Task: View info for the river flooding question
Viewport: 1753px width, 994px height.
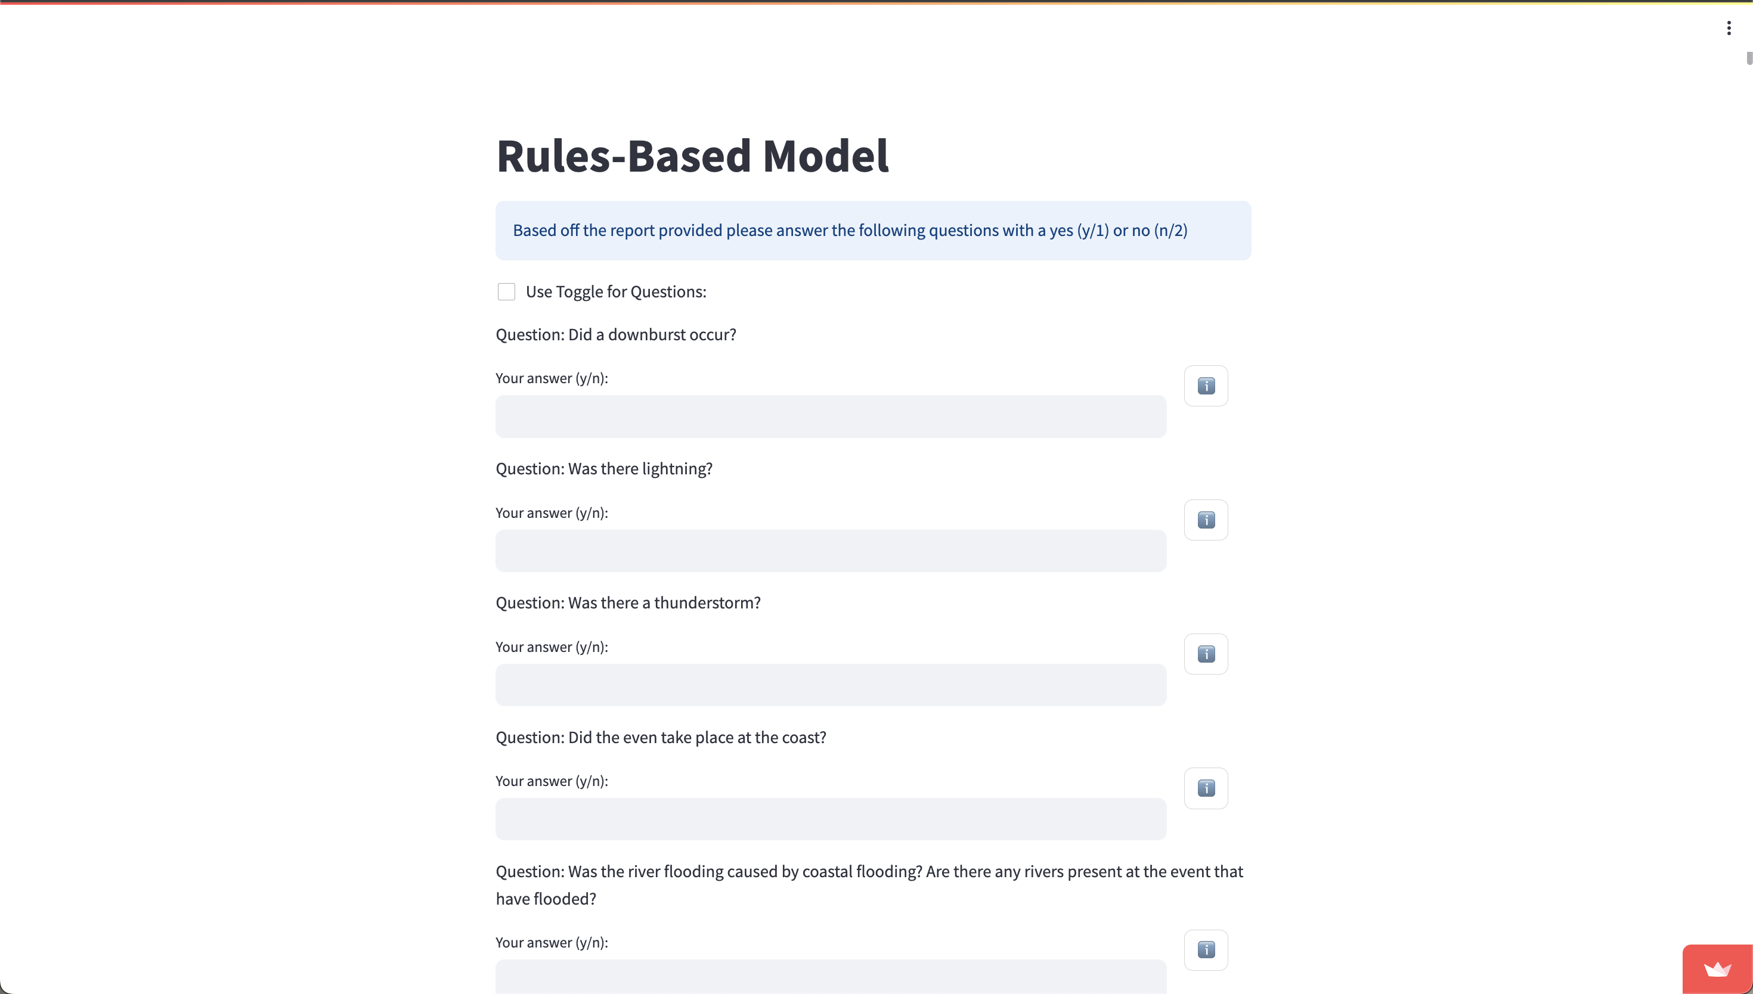Action: coord(1205,950)
